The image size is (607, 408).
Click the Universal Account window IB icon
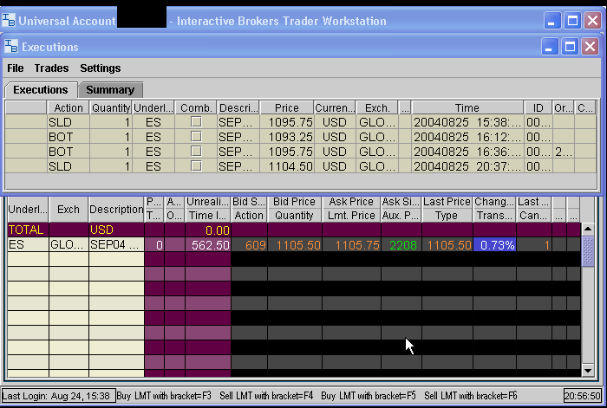click(9, 21)
